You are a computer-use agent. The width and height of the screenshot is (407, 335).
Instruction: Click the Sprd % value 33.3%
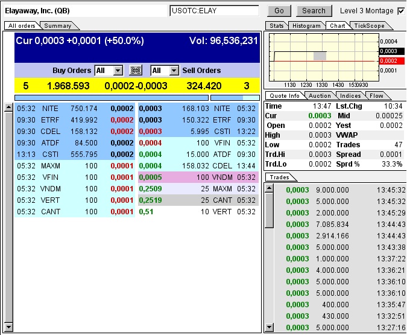click(392, 164)
